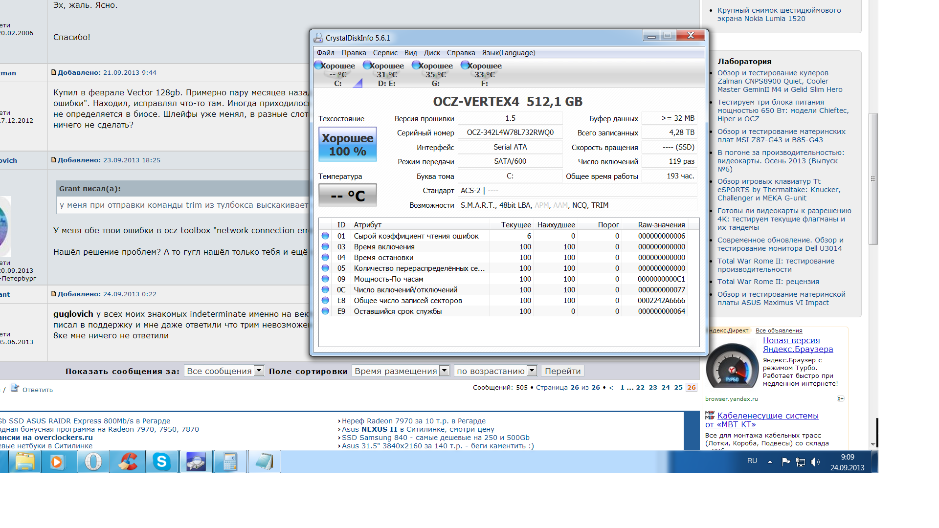Viewport: 939px width, 528px height.
Task: Open Opera browser from taskbar
Action: tap(93, 462)
